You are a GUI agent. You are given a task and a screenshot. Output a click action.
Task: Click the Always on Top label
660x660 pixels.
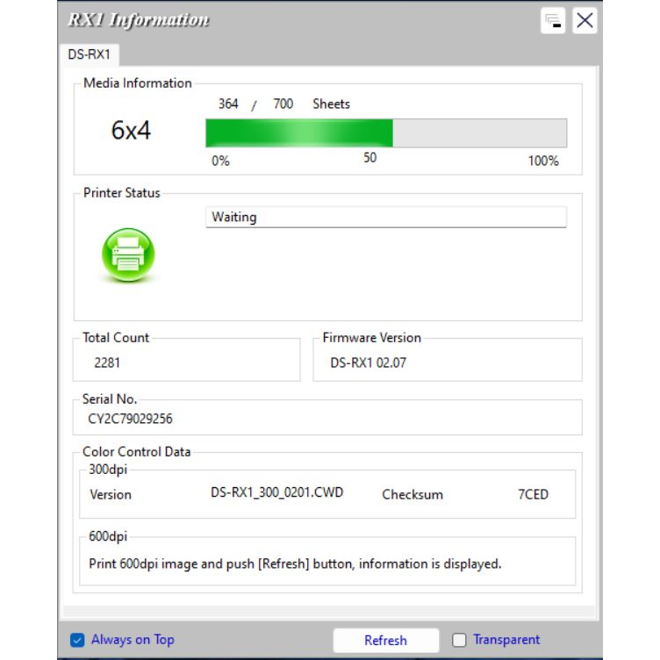click(x=133, y=640)
